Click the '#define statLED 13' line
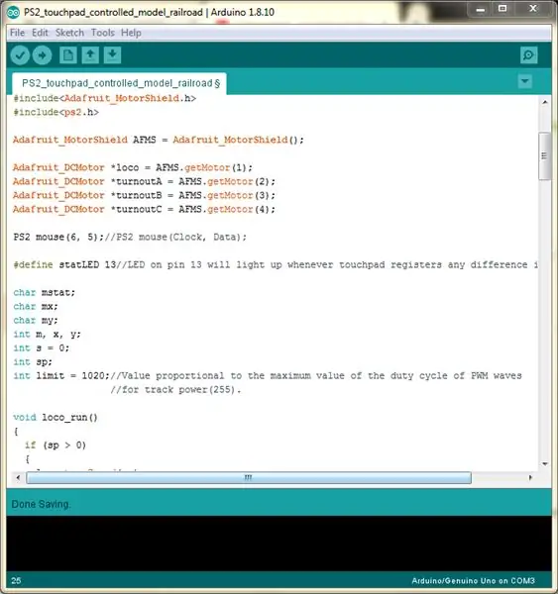This screenshot has height=594, width=558. click(x=276, y=264)
